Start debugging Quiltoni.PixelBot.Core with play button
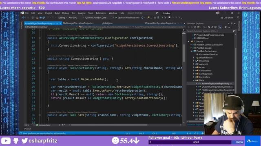261x146 pixels. (128, 17)
